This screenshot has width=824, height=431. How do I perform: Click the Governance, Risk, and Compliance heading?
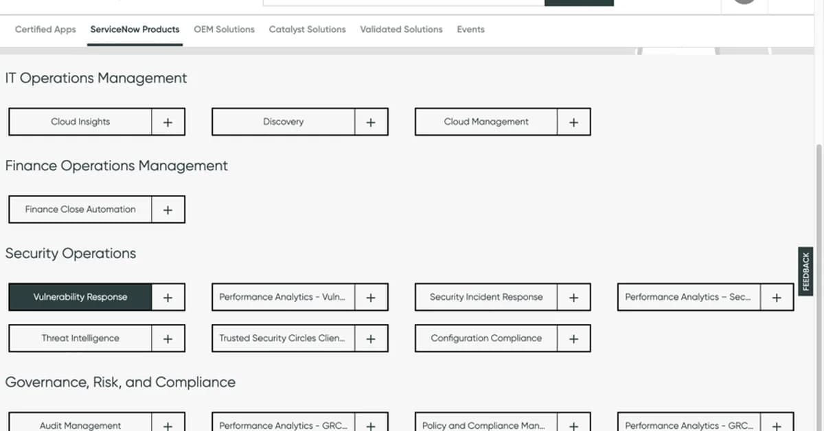click(120, 383)
